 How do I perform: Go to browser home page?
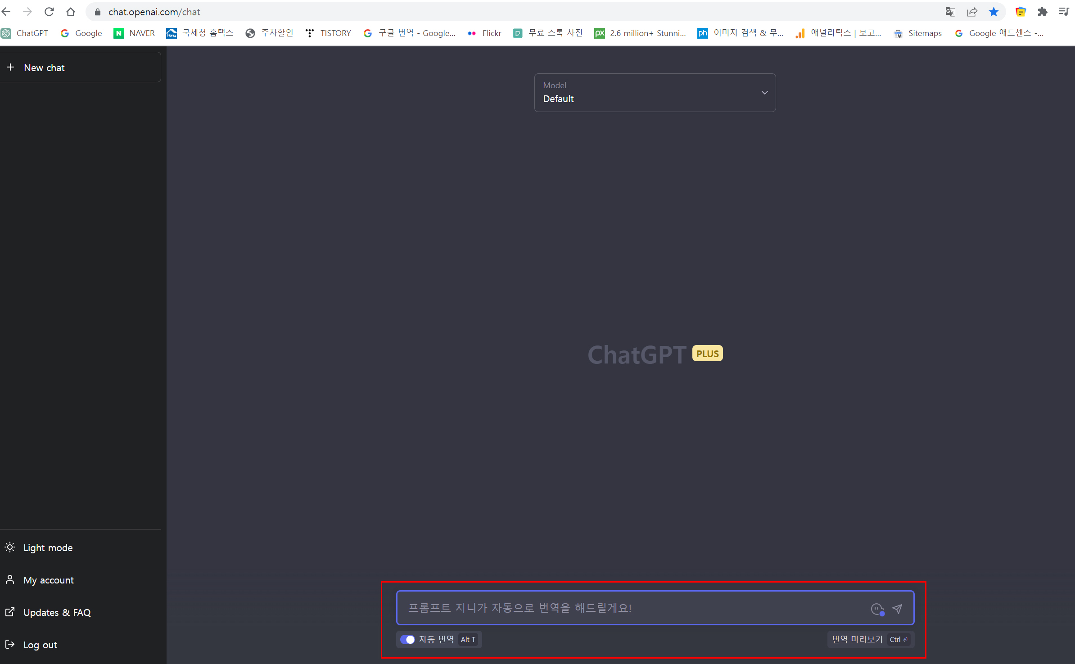pyautogui.click(x=71, y=12)
